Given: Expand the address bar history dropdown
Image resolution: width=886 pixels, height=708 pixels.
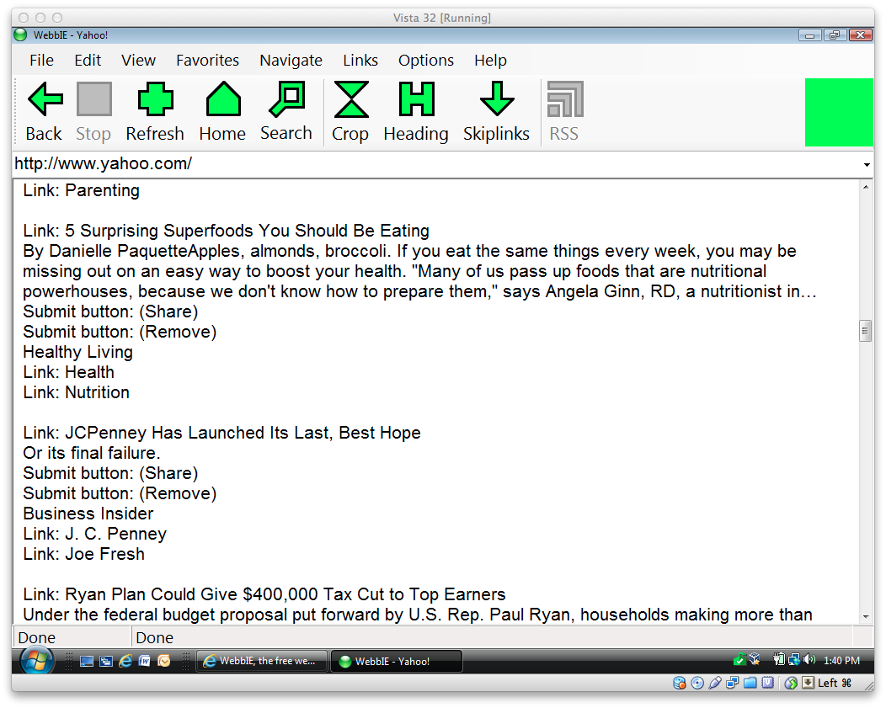Looking at the screenshot, I should click(x=867, y=165).
